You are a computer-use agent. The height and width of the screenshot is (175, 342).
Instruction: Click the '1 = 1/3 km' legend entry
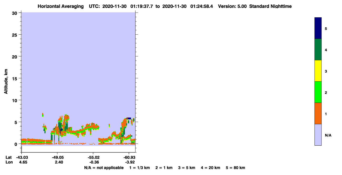140,168
